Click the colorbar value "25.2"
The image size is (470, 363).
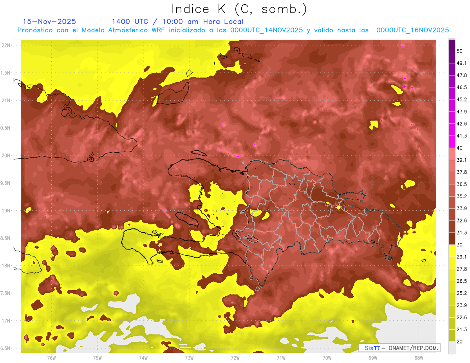coord(462,293)
